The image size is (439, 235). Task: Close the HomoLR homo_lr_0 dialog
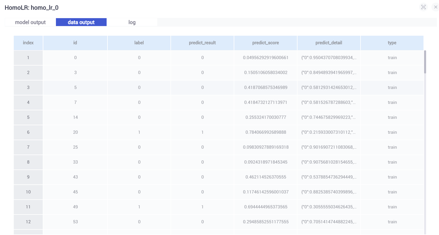(x=435, y=7)
